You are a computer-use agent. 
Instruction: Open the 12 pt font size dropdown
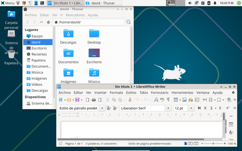click(x=191, y=108)
